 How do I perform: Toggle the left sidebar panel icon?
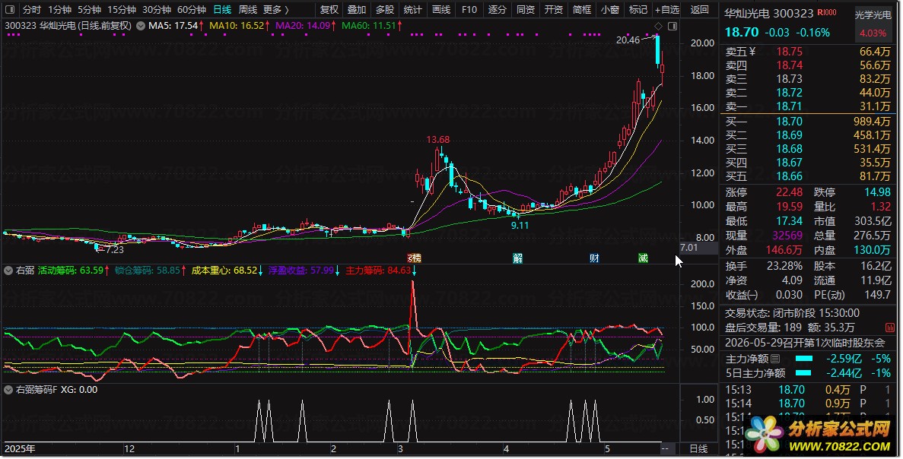pos(10,10)
